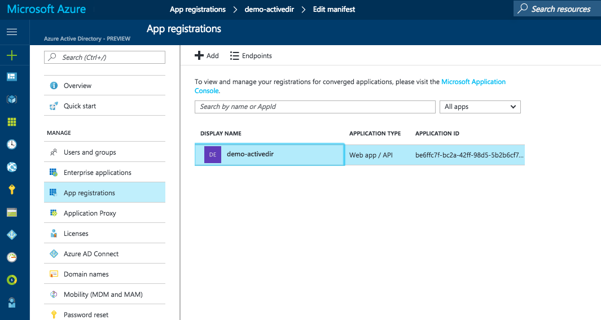Open Application Proxy
The height and width of the screenshot is (320, 601).
pyautogui.click(x=104, y=213)
